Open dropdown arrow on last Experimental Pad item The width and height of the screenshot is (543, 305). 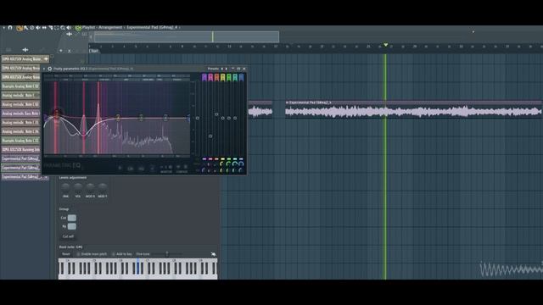pos(46,177)
